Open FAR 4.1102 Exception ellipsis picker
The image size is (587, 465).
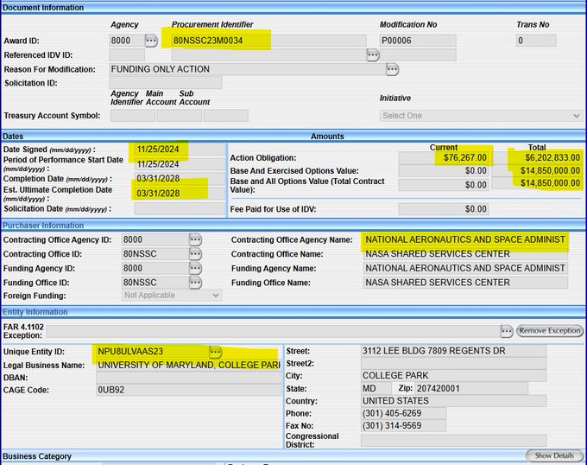[507, 330]
